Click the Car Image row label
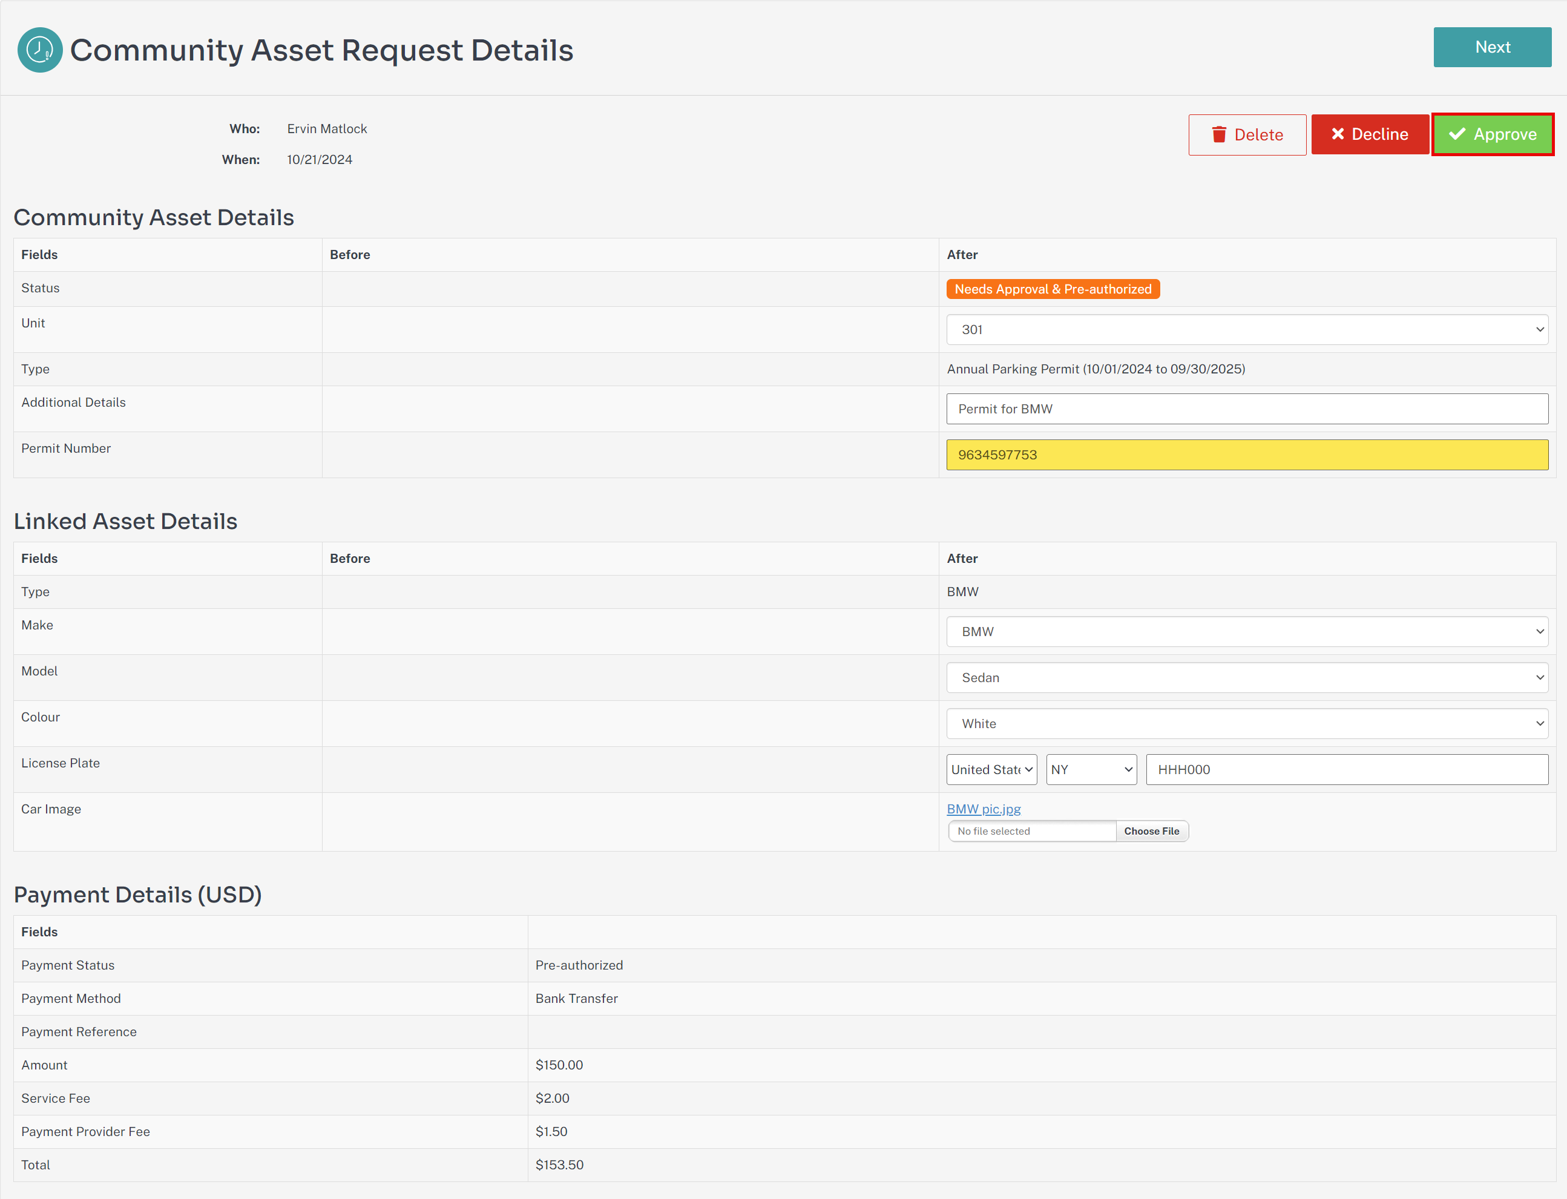This screenshot has height=1199, width=1567. click(x=51, y=809)
